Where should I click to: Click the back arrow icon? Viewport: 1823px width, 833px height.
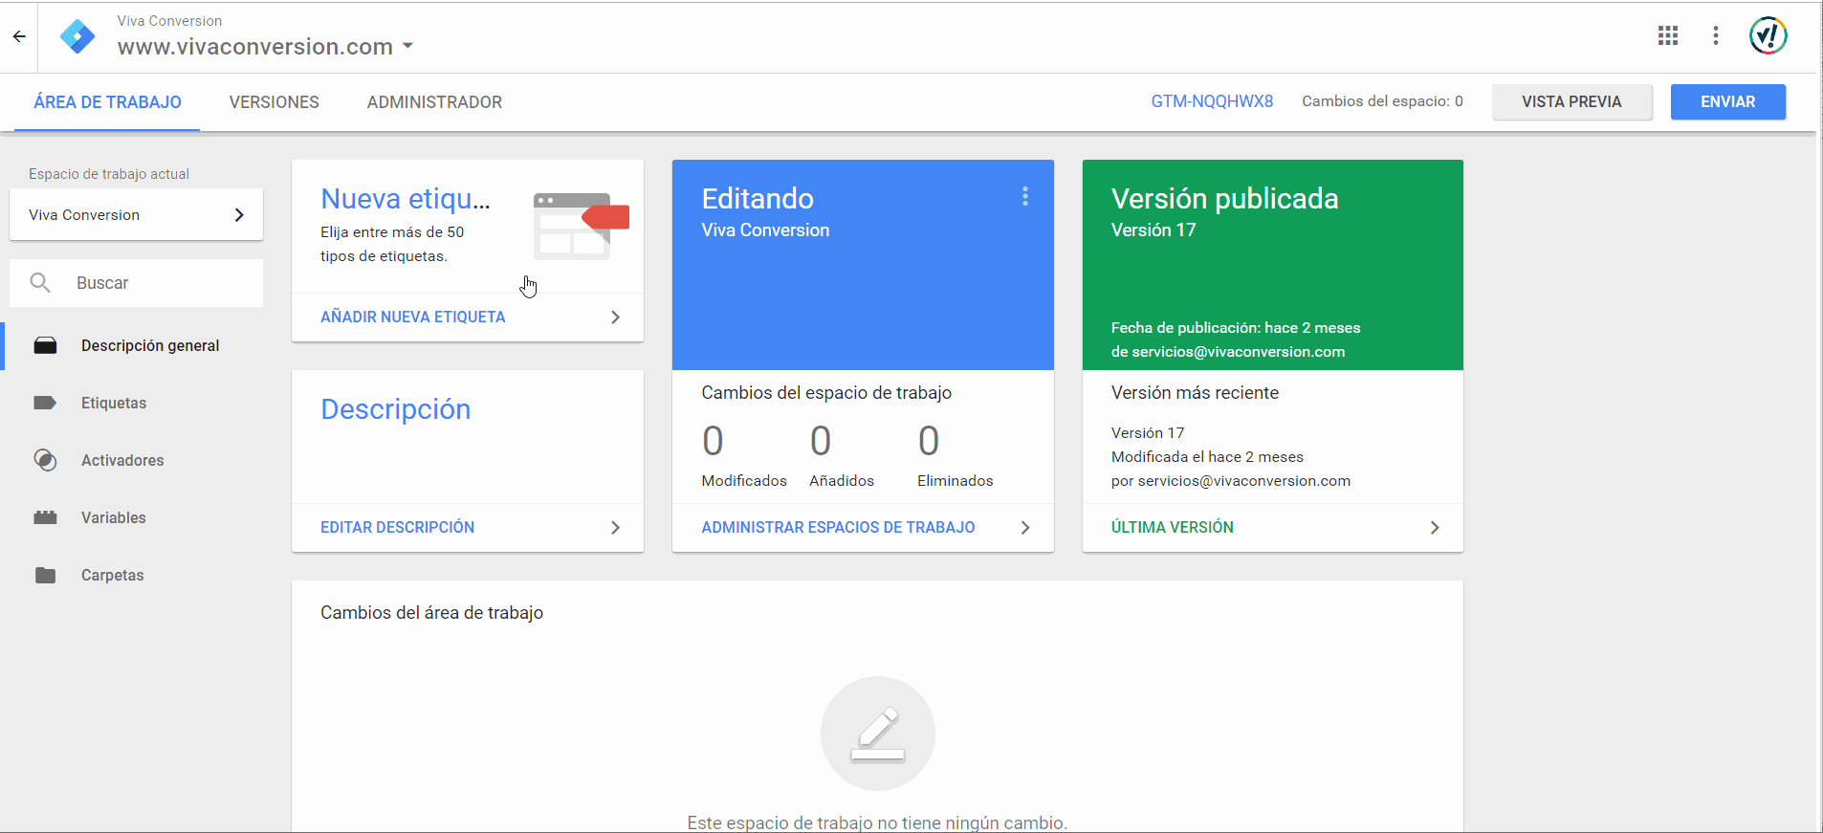pyautogui.click(x=19, y=36)
